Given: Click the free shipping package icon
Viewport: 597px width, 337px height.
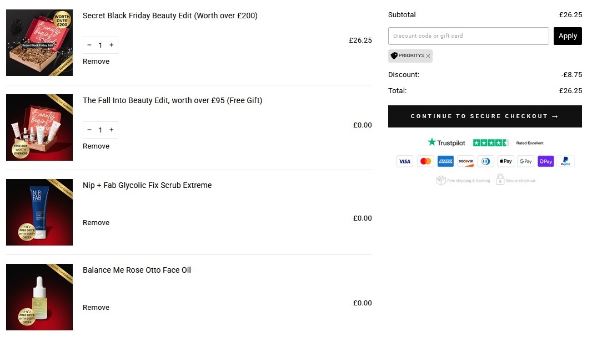Looking at the screenshot, I should pyautogui.click(x=440, y=180).
